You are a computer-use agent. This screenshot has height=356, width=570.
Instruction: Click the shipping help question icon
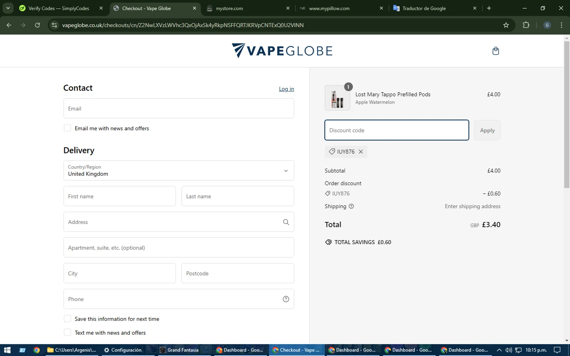point(351,206)
